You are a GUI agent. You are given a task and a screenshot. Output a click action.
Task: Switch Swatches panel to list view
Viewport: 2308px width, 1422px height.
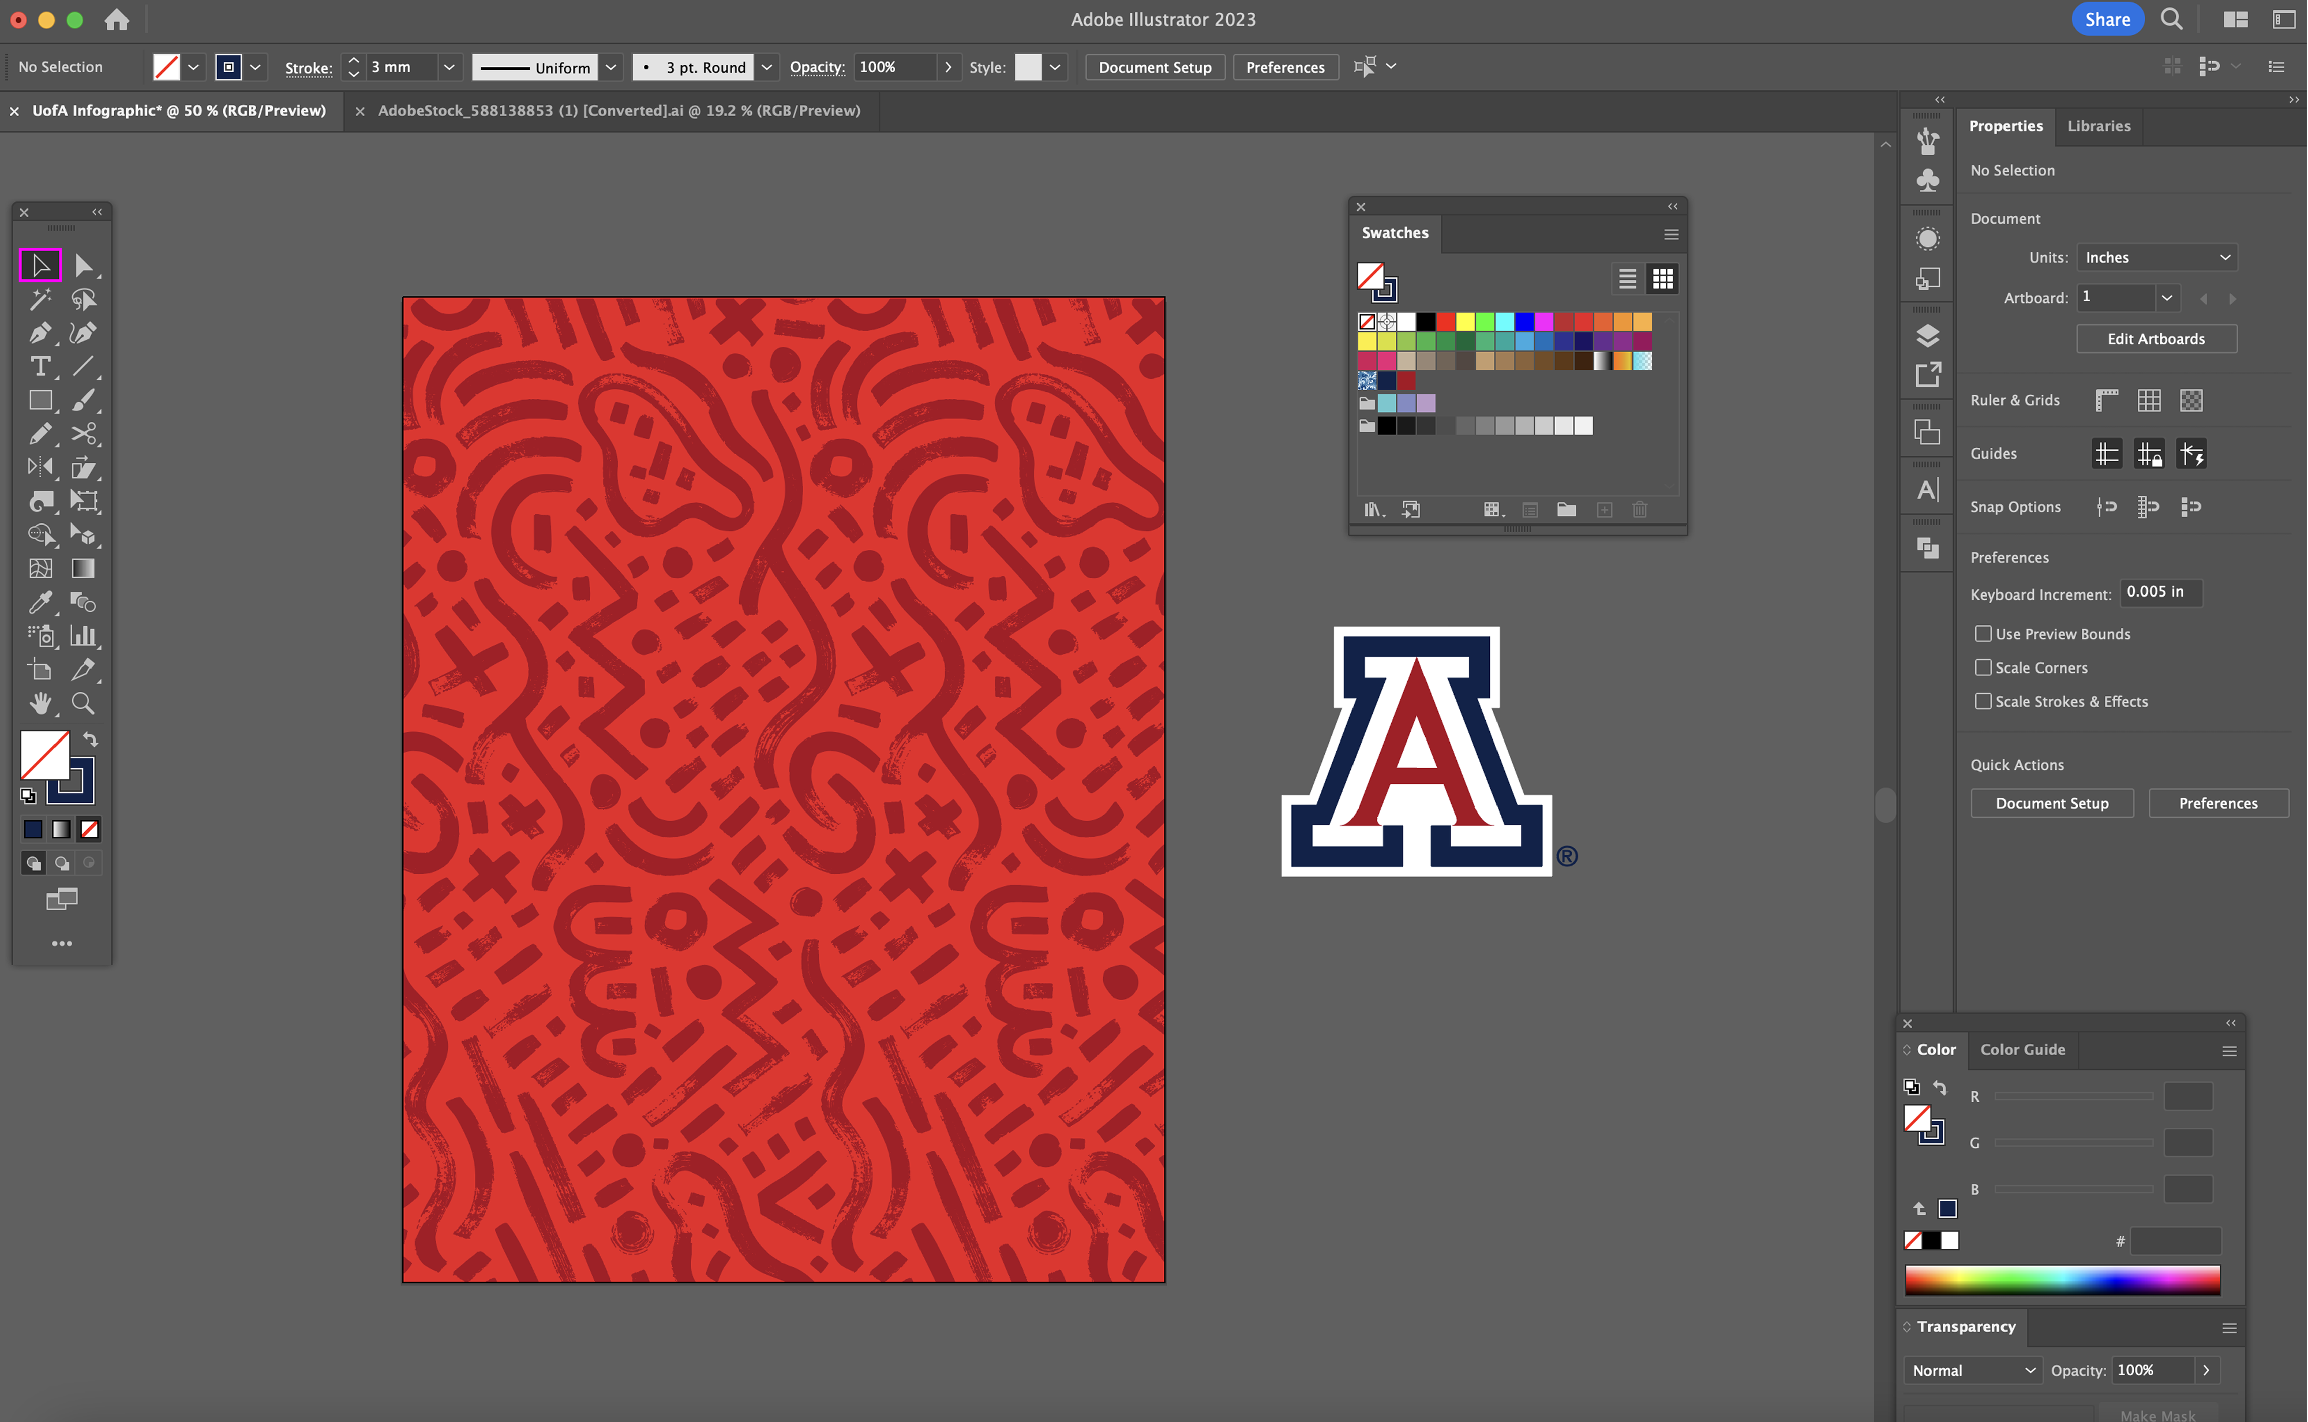point(1627,278)
